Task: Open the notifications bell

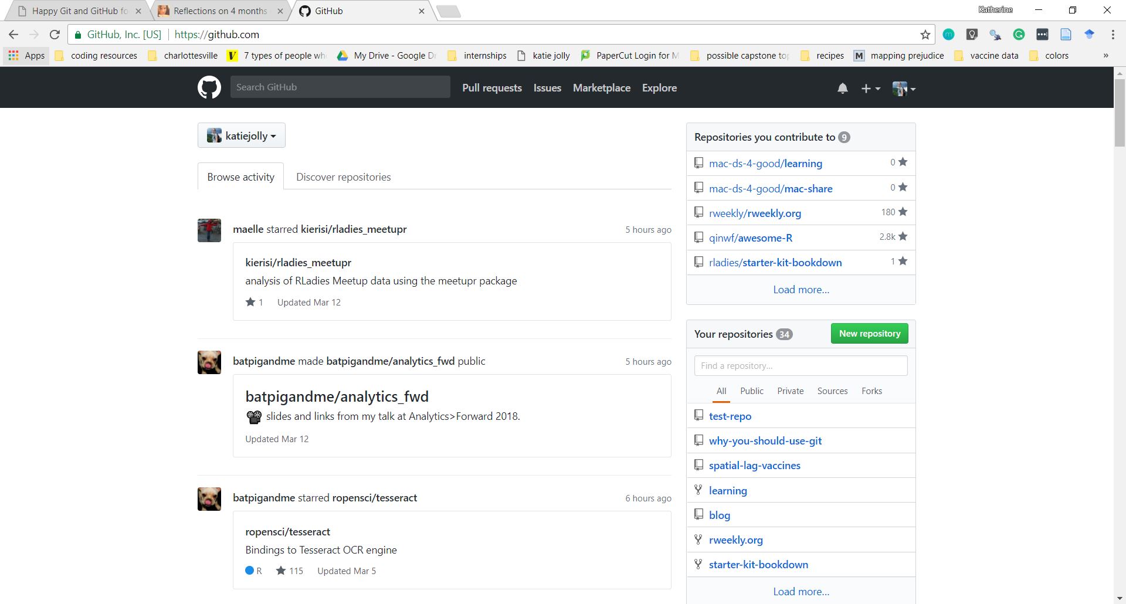Action: (x=843, y=88)
